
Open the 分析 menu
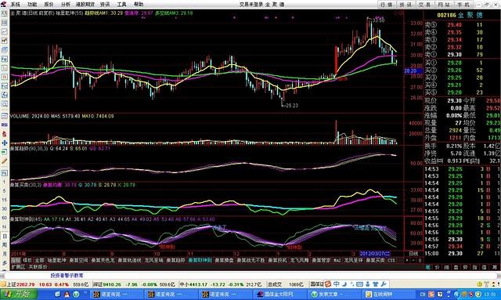(x=66, y=5)
